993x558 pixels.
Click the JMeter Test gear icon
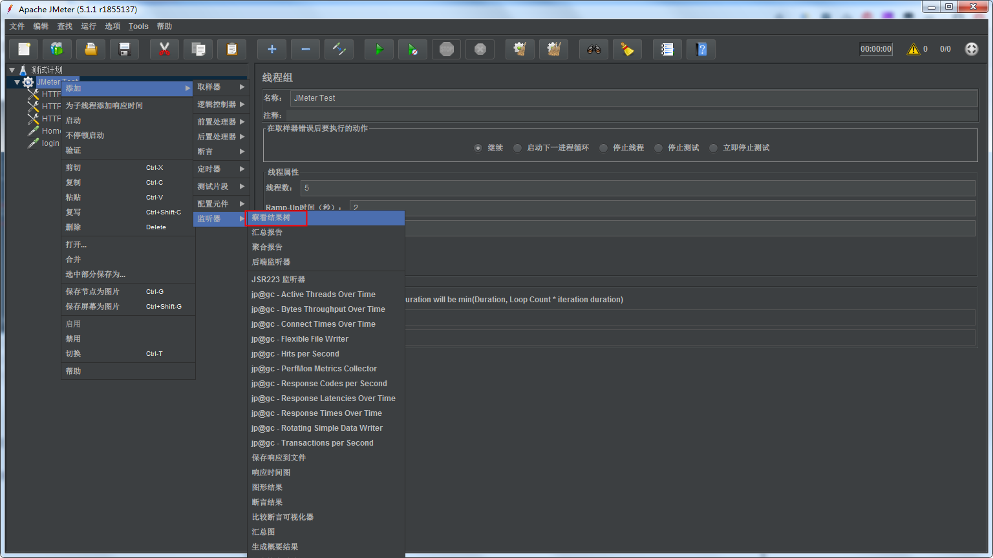pyautogui.click(x=28, y=82)
